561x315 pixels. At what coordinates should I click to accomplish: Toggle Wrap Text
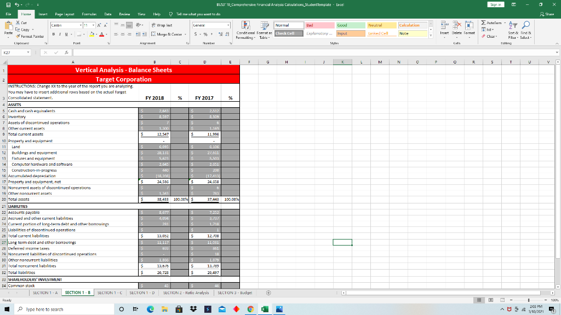coord(162,25)
